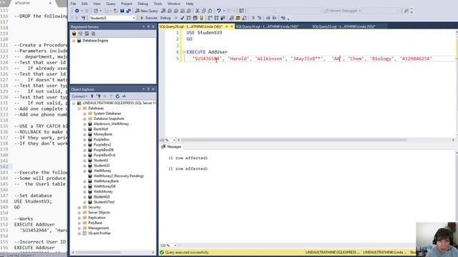The image size is (458, 257).
Task: Click the Object Explorer horizontal scrollbar
Action: point(98,252)
